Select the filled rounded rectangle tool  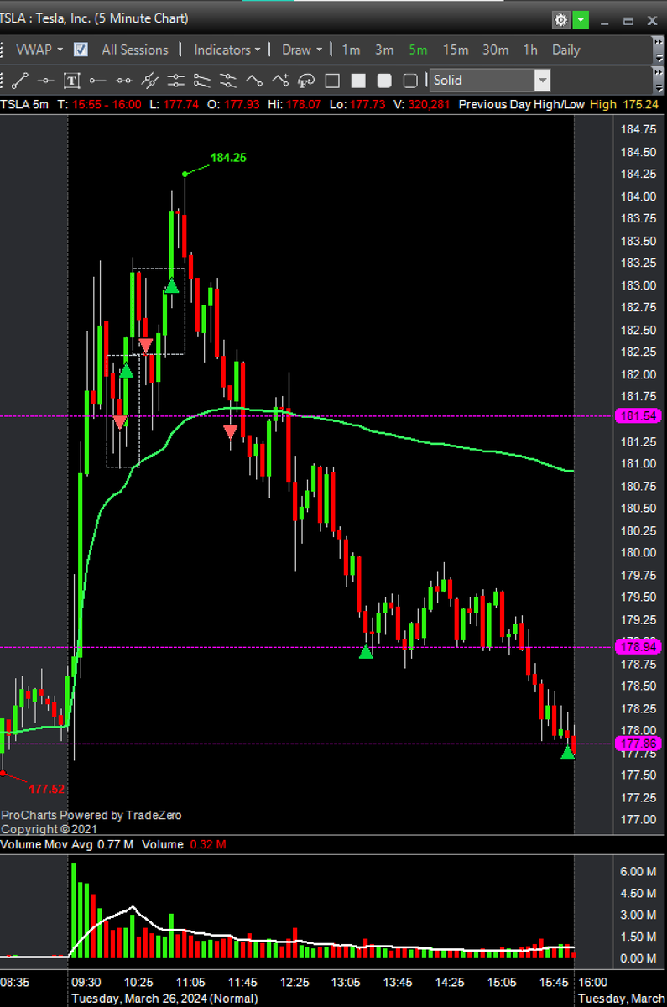pyautogui.click(x=384, y=81)
